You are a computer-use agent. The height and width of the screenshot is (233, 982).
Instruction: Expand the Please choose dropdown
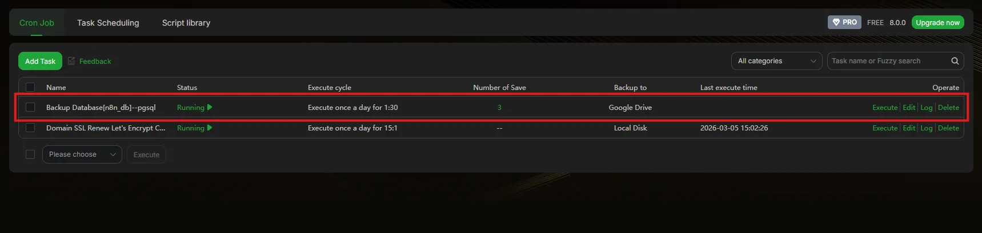tap(82, 154)
